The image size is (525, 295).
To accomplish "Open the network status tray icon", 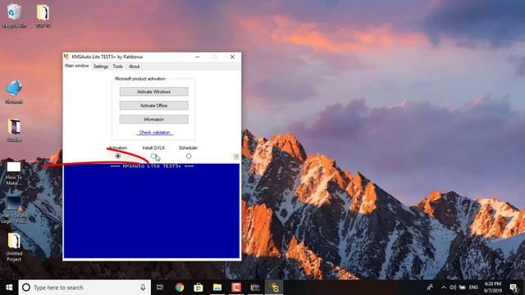I will (462, 288).
